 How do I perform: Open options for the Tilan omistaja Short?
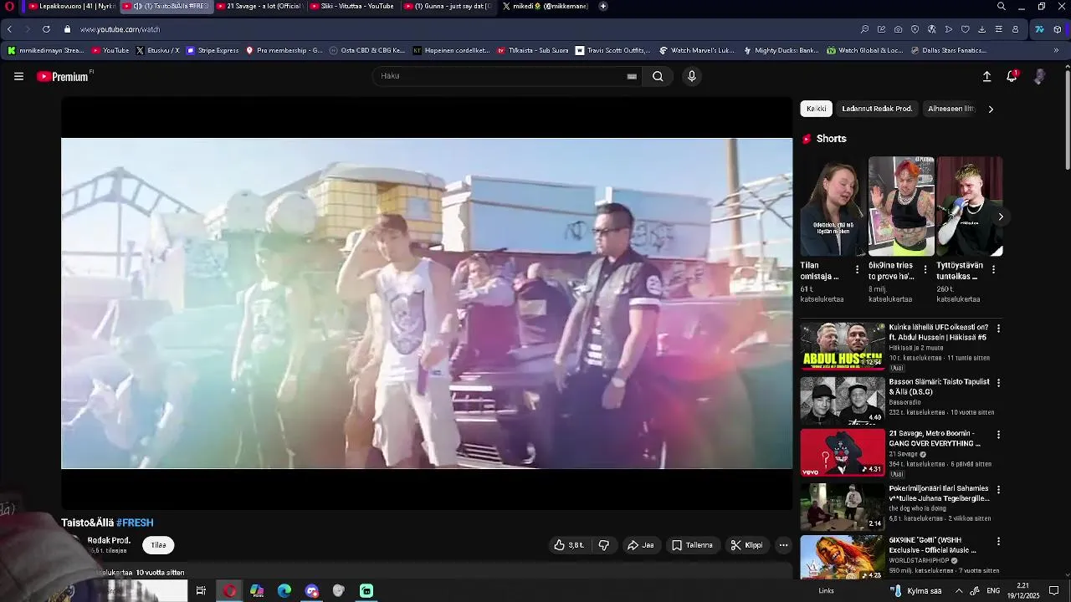point(857,269)
